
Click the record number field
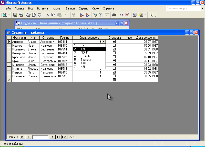[40, 137]
